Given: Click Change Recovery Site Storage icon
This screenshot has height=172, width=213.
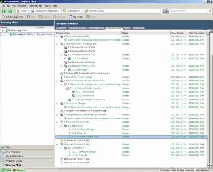Looking at the screenshot, I should click(62, 115).
